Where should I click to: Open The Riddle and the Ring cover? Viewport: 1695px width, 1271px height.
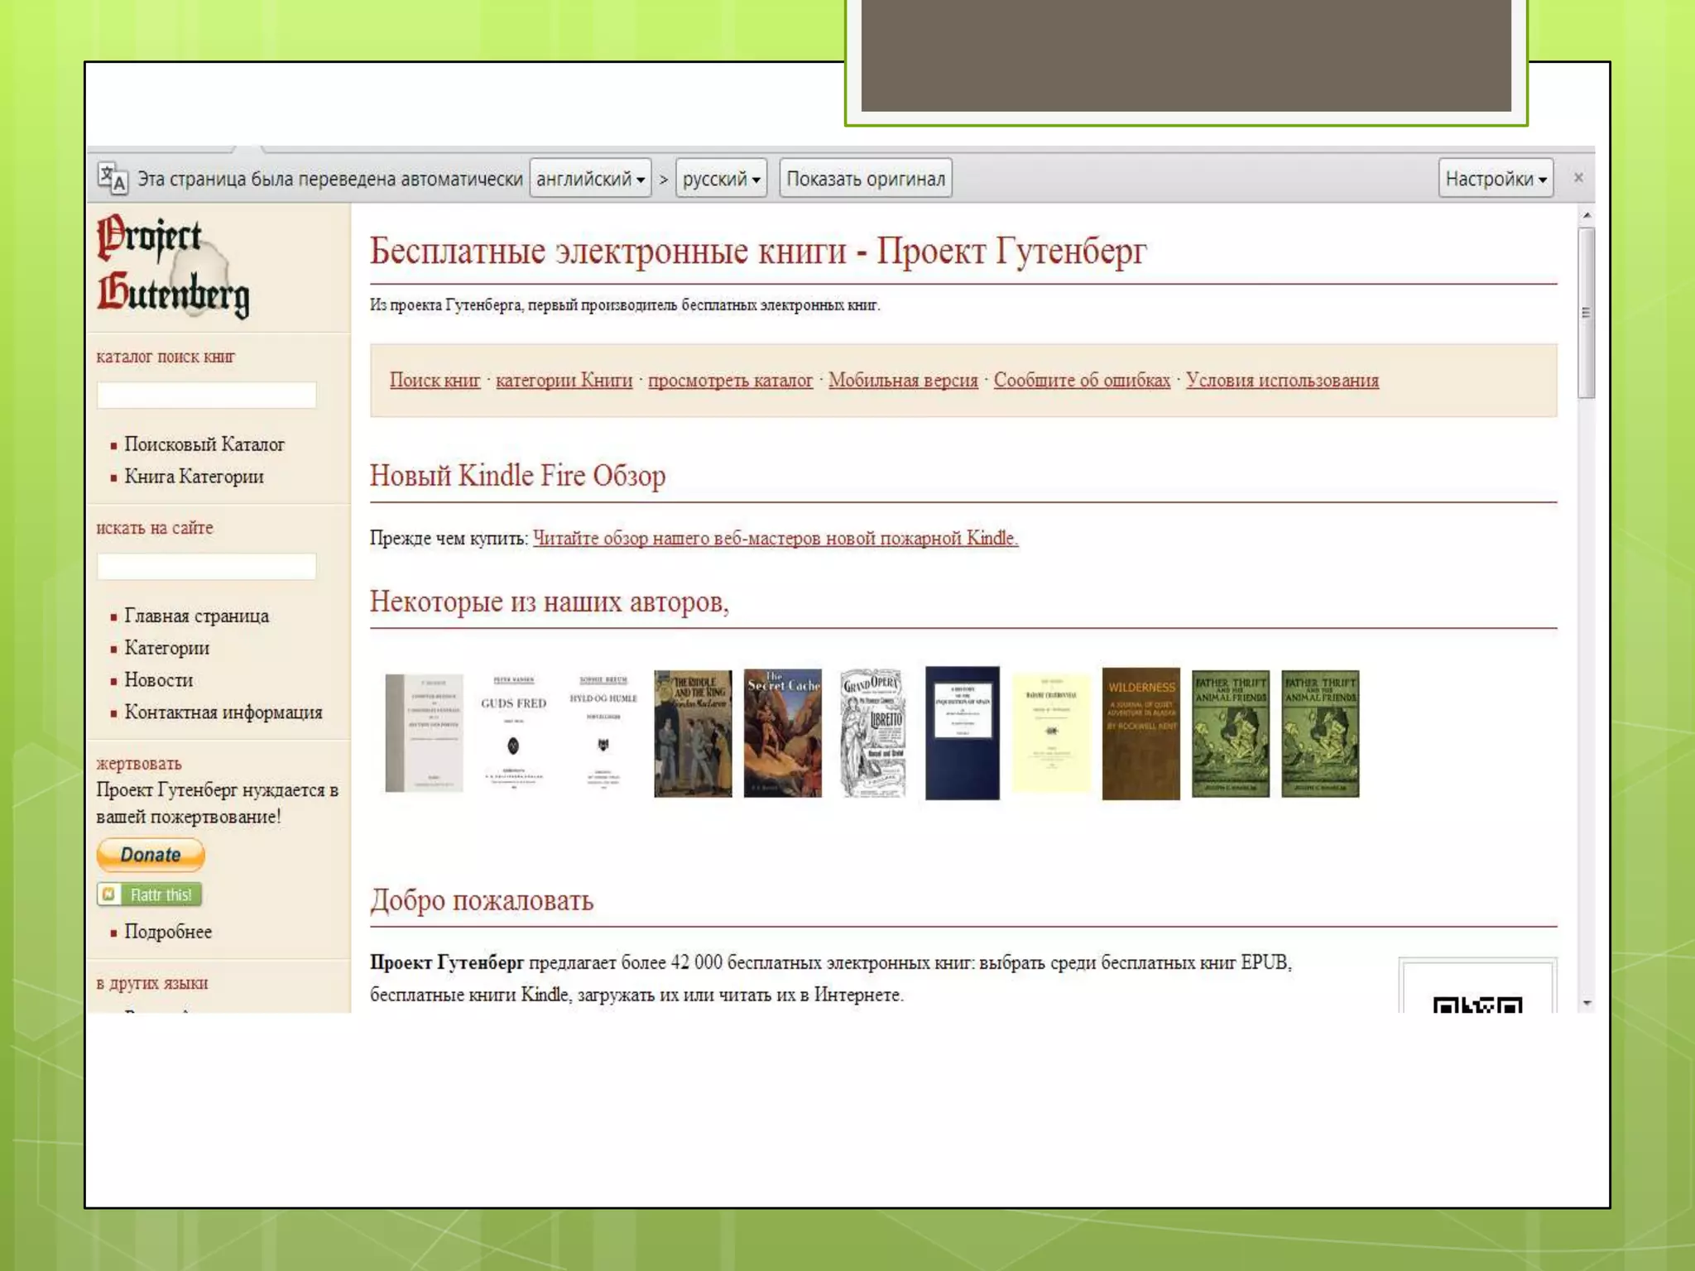click(693, 733)
